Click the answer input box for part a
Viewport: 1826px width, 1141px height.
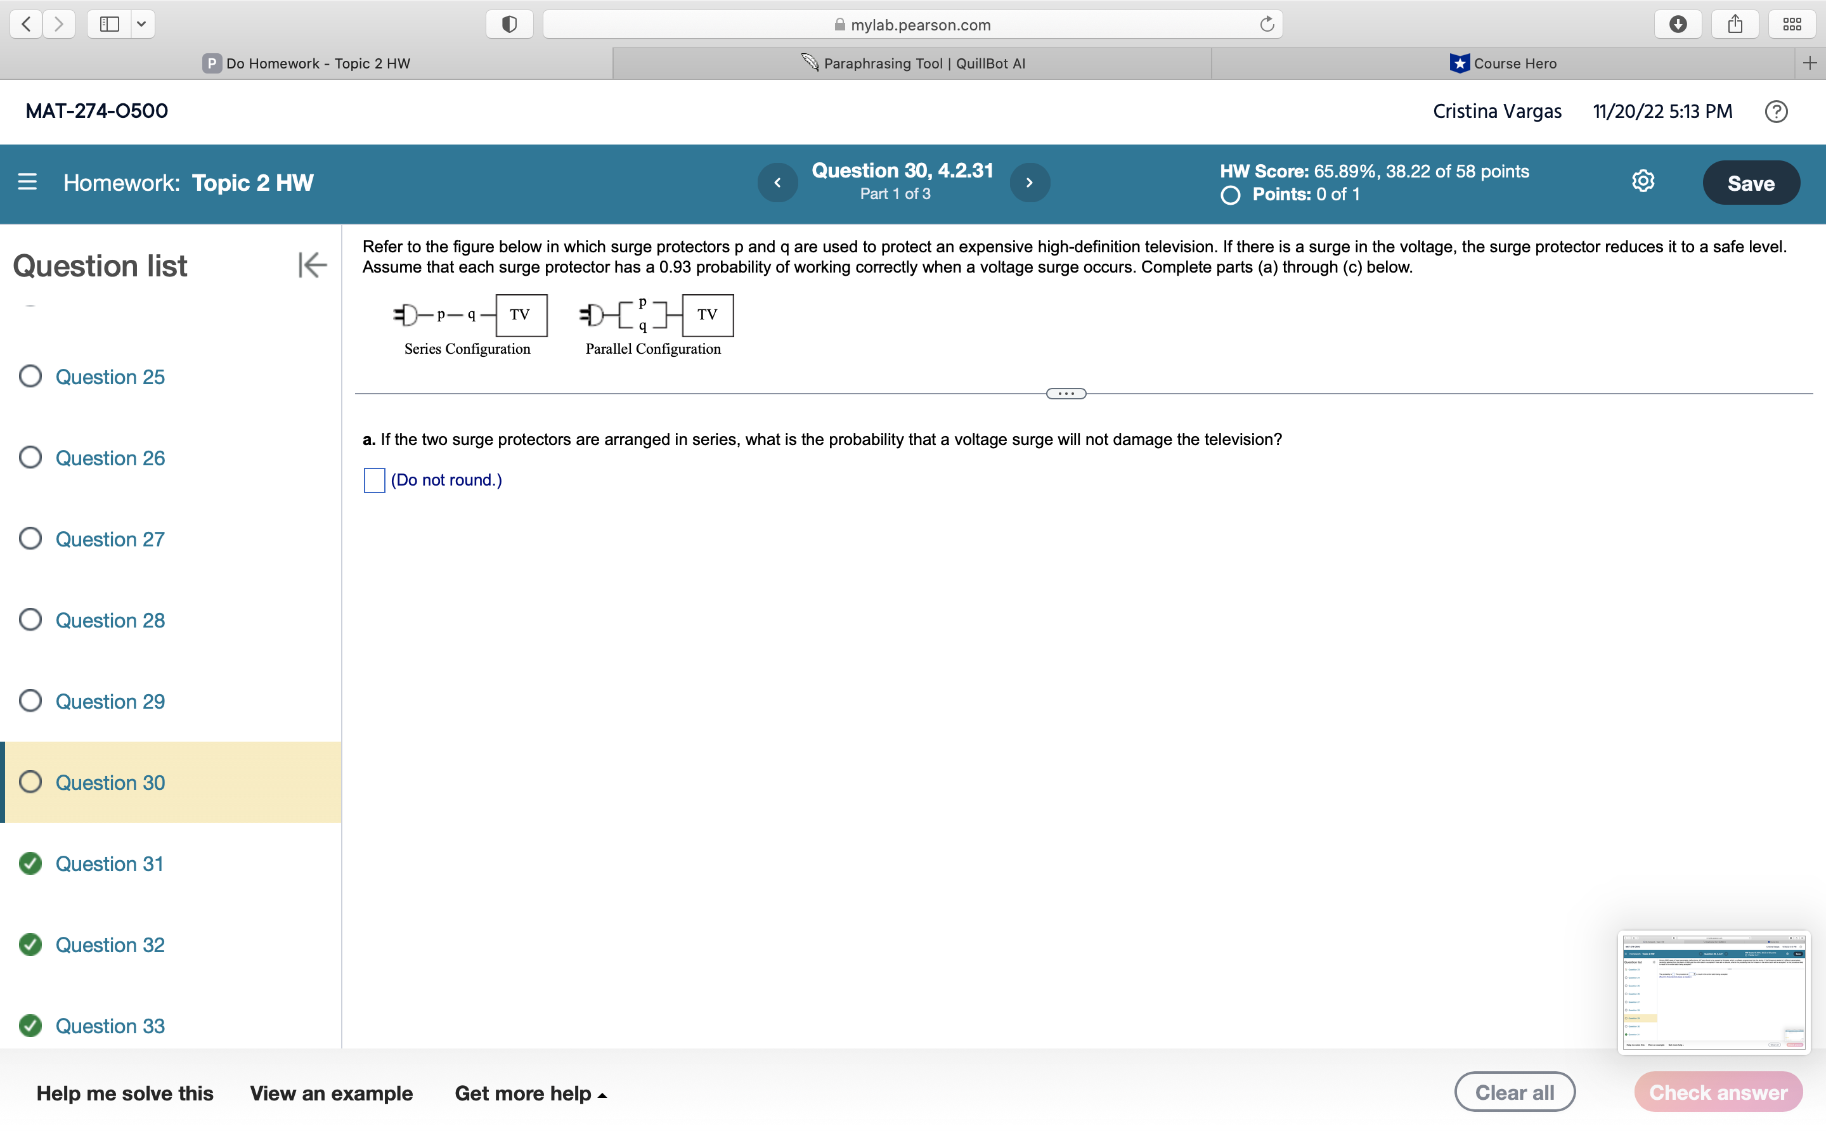coord(373,480)
